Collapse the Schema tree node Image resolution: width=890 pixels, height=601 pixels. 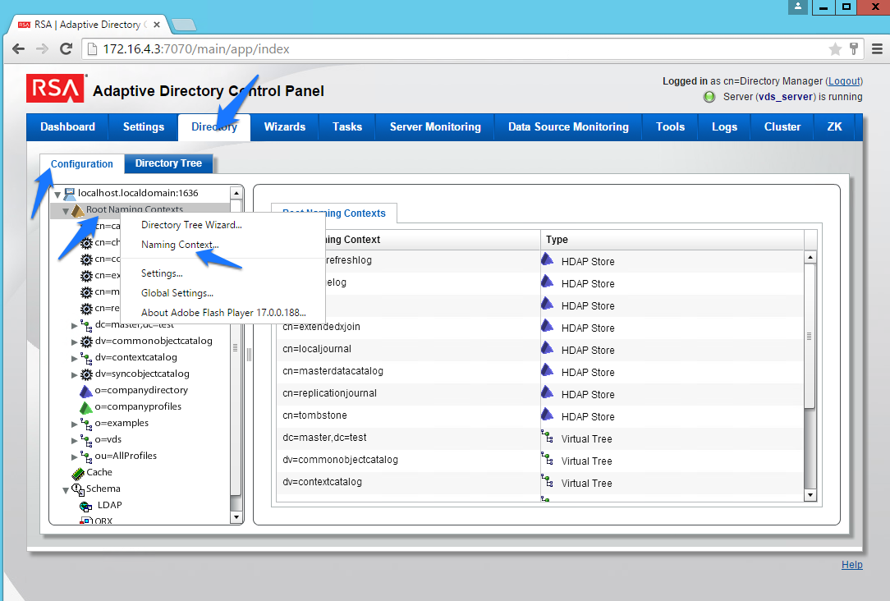(66, 490)
